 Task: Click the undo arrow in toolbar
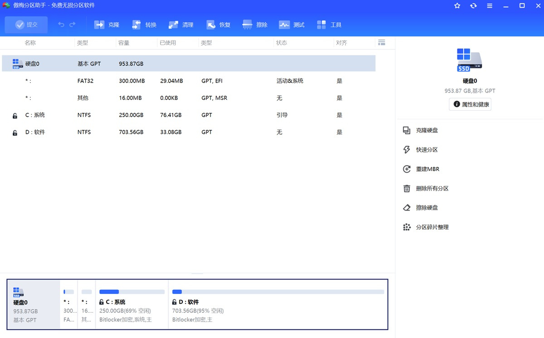tap(61, 25)
